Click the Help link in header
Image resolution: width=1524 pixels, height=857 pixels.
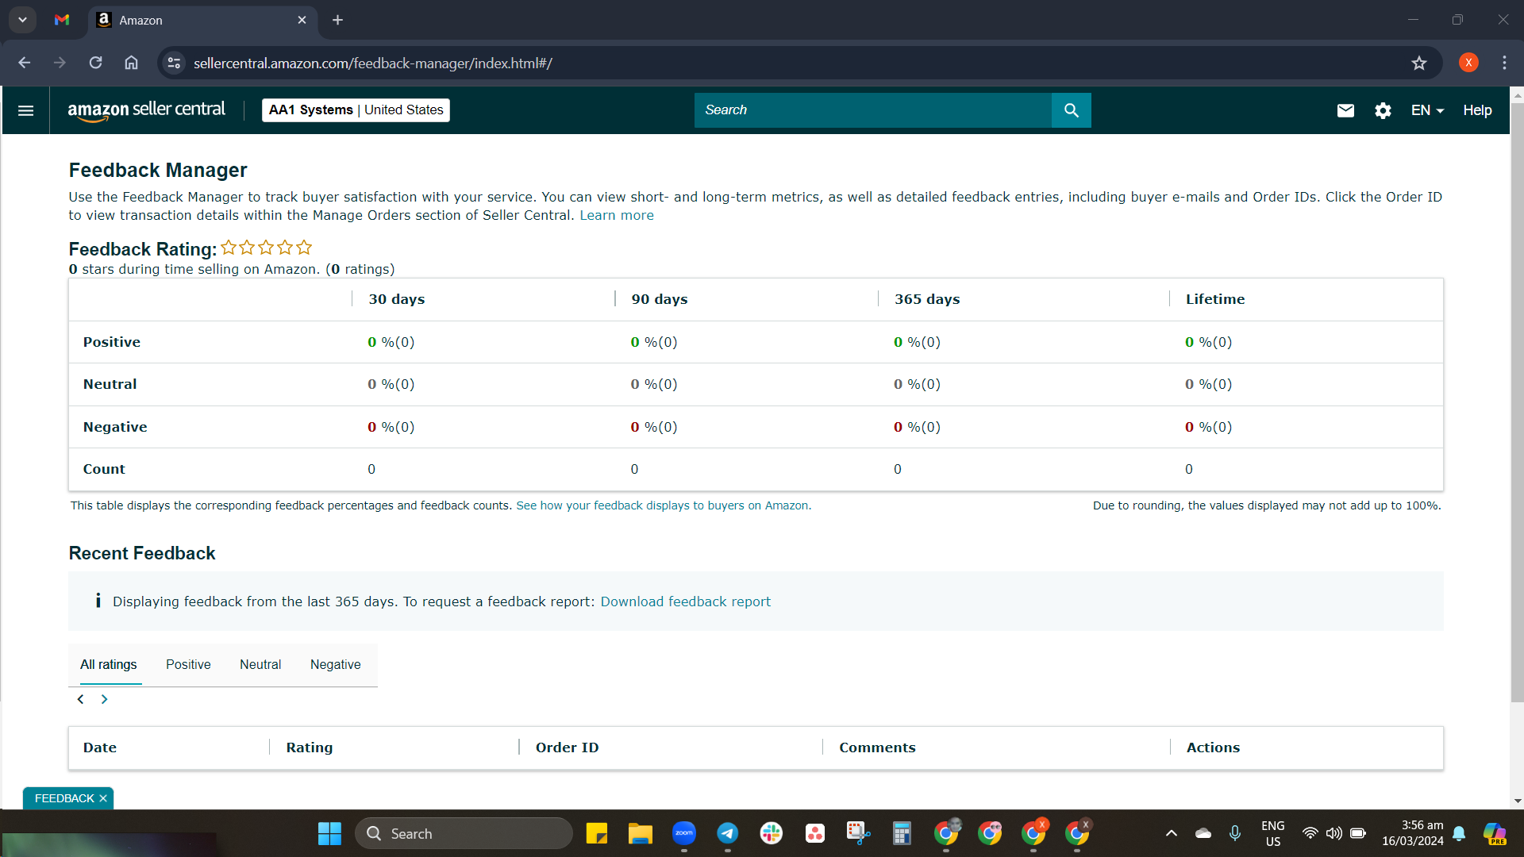pos(1477,110)
